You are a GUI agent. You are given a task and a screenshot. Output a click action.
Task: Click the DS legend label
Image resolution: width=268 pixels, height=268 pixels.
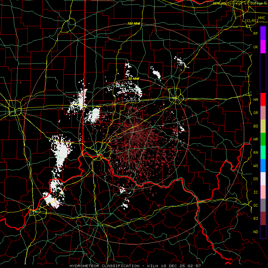point(256,179)
